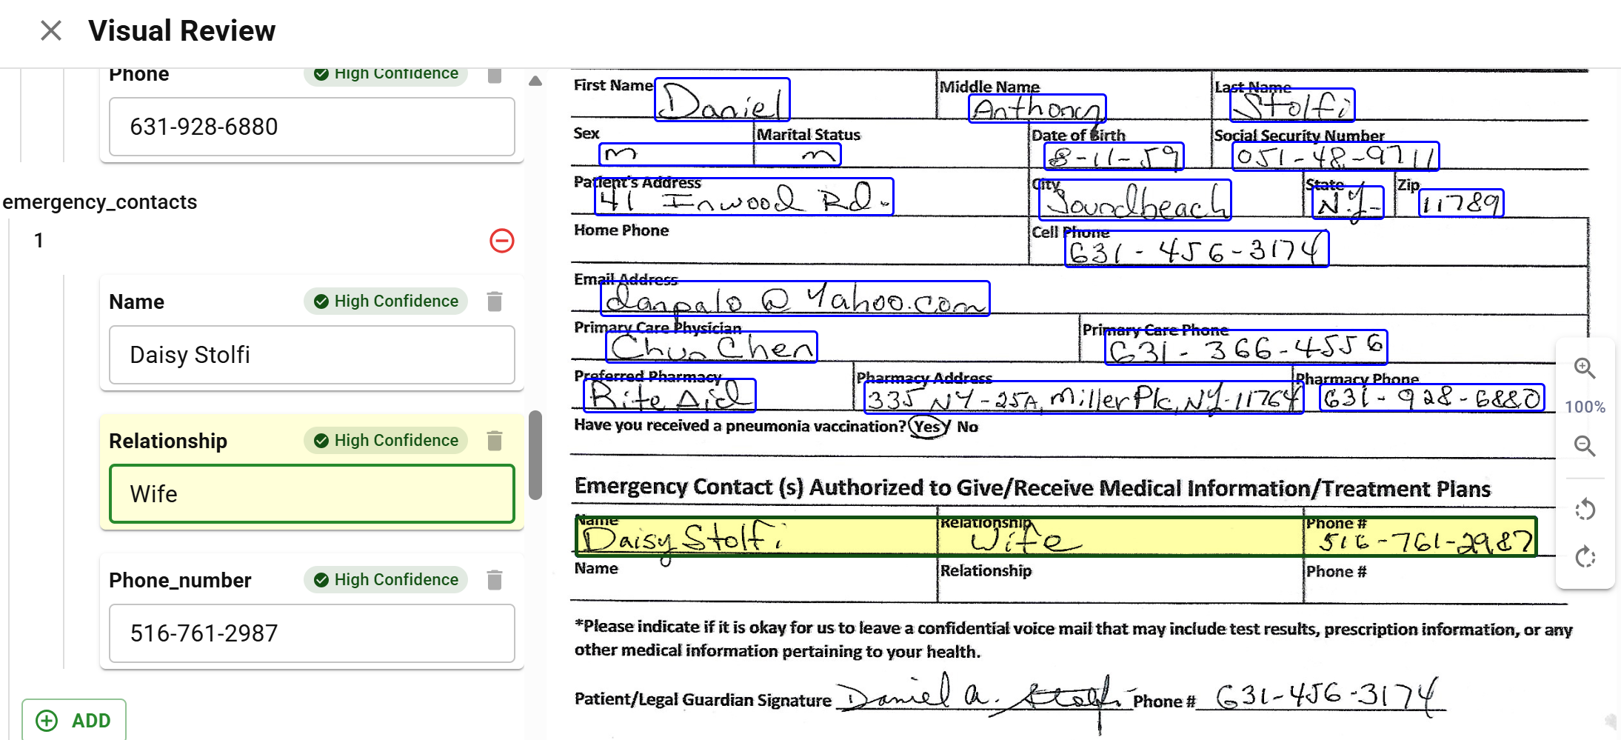Viewport: 1621px width, 740px height.
Task: Rotate the document counterclockwise
Action: pyautogui.click(x=1585, y=509)
